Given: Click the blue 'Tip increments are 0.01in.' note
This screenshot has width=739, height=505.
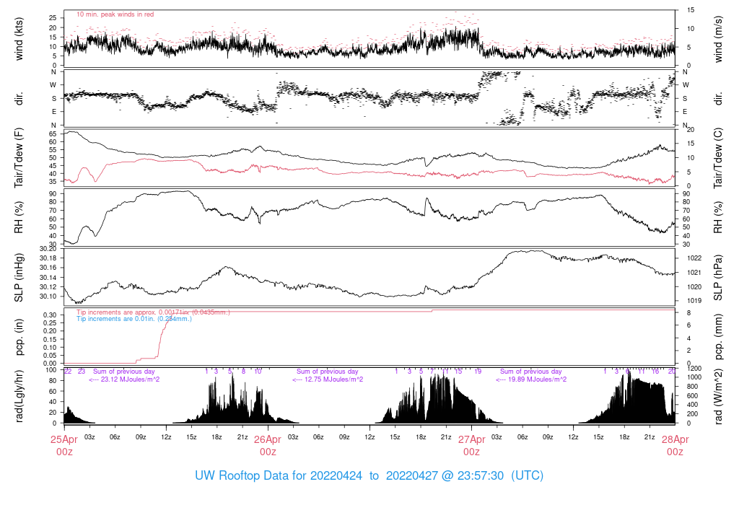Looking at the screenshot, I should (x=134, y=319).
